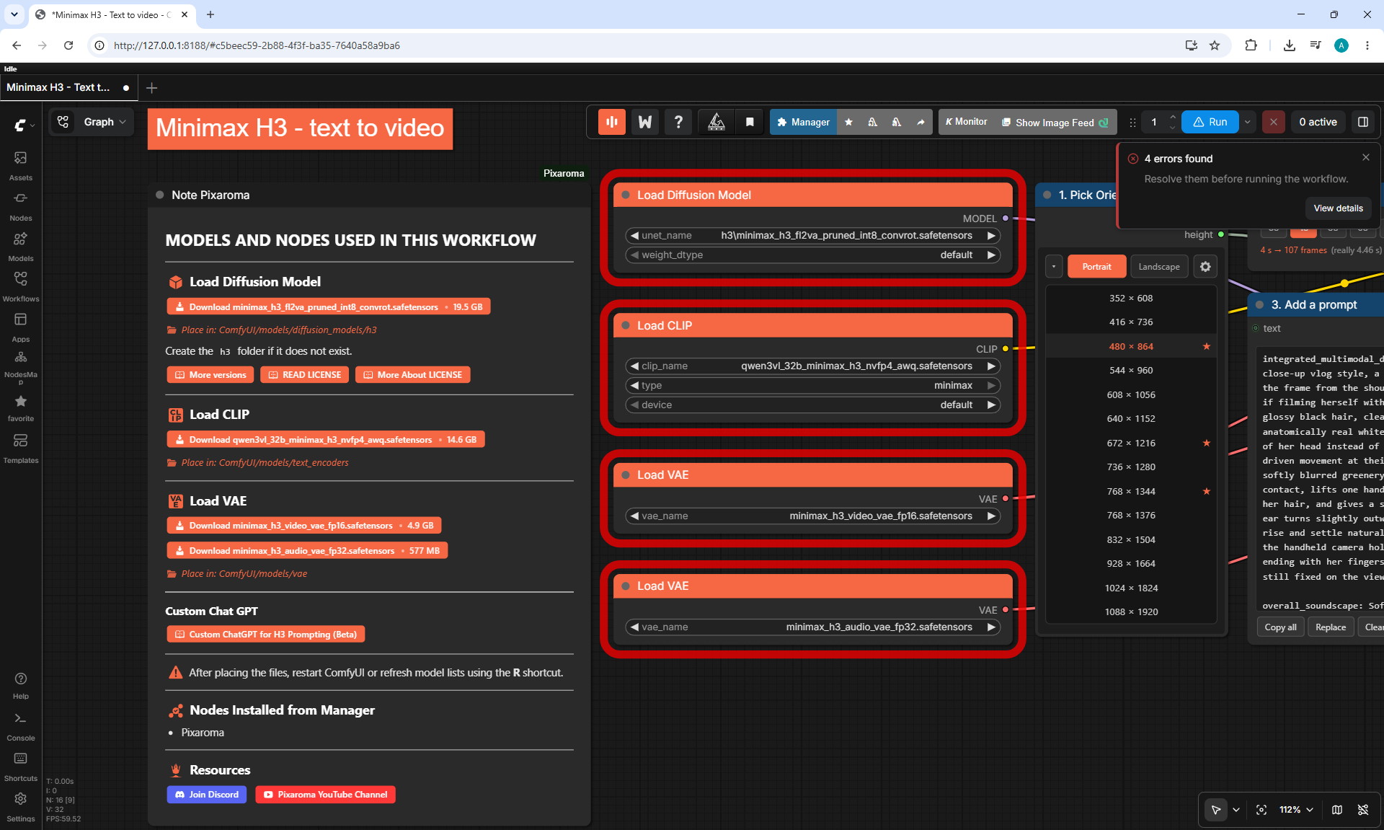Open the Nodes library sidebar

point(21,206)
